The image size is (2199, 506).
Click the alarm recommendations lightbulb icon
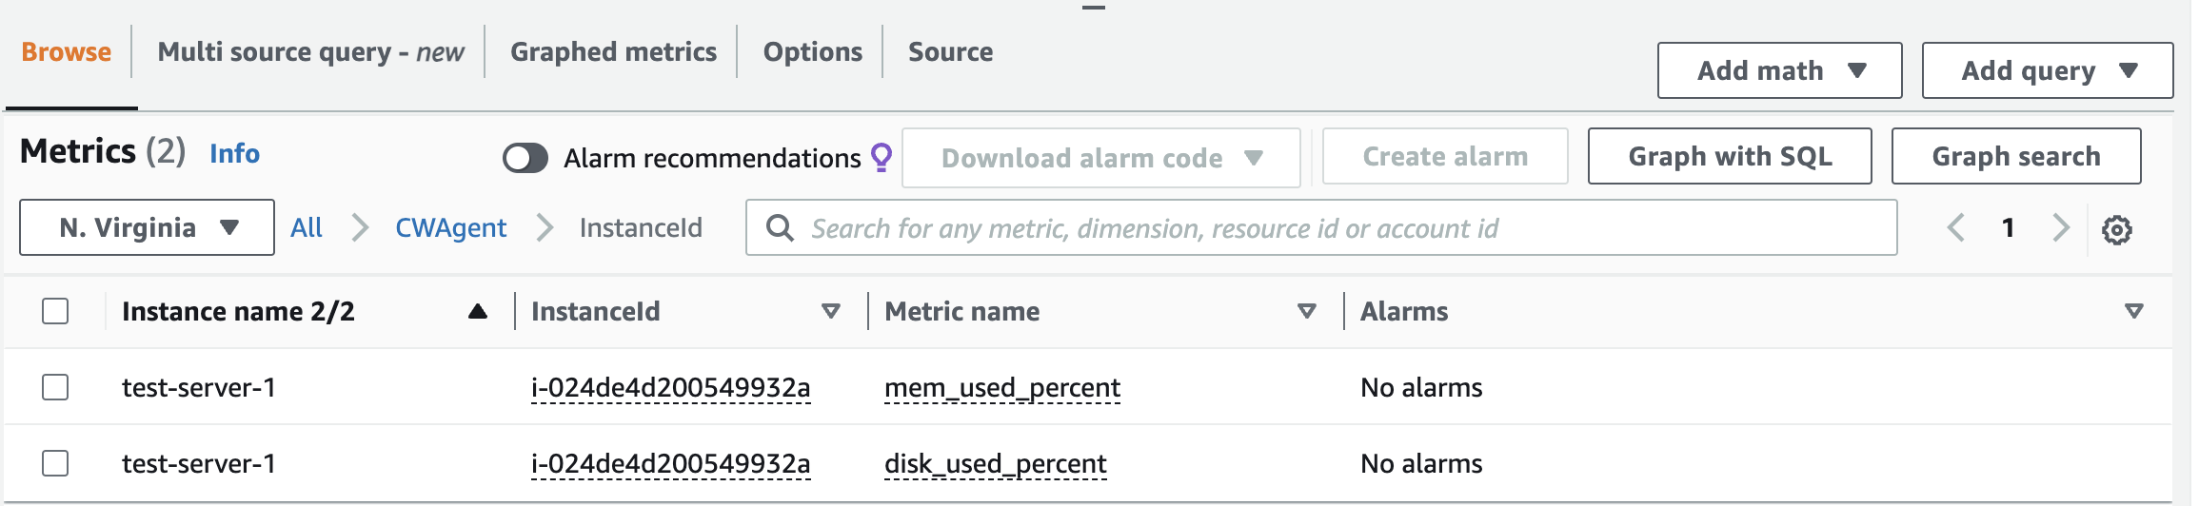click(x=882, y=157)
